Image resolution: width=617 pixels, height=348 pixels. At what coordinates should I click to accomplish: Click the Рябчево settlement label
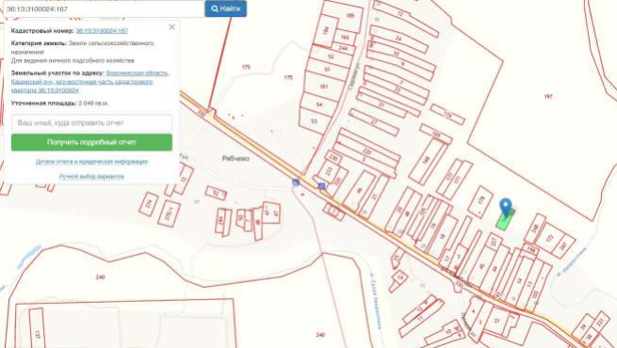click(235, 159)
